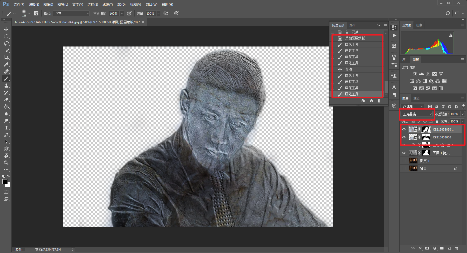Select history state 添加图层蒙版
Screen dimensions: 467x253
coord(357,38)
